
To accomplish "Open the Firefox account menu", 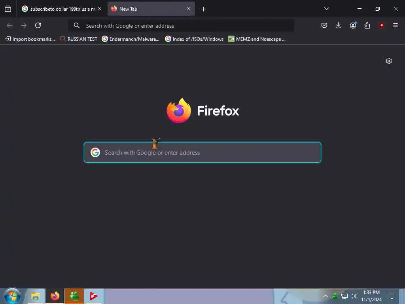I will click(x=353, y=25).
